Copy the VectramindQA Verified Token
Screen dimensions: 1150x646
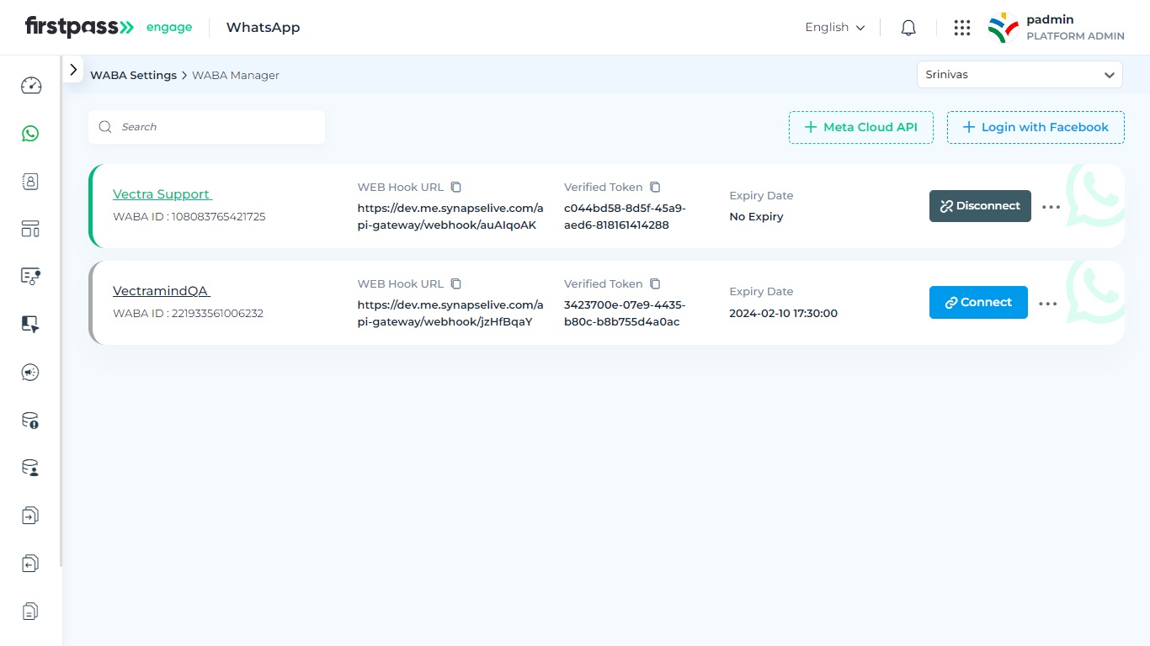(x=655, y=283)
